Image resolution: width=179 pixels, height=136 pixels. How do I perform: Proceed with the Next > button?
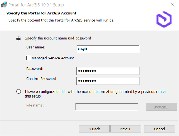click(126, 129)
